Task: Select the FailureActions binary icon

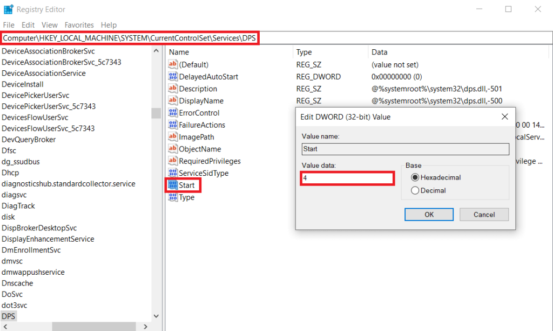Action: (x=172, y=125)
